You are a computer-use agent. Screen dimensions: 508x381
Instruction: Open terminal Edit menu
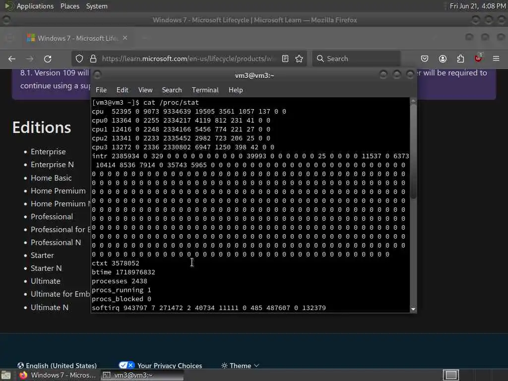123,90
